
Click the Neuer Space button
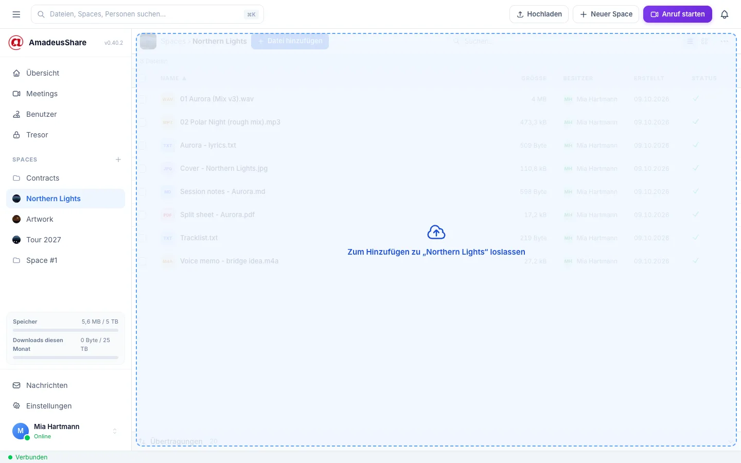606,14
